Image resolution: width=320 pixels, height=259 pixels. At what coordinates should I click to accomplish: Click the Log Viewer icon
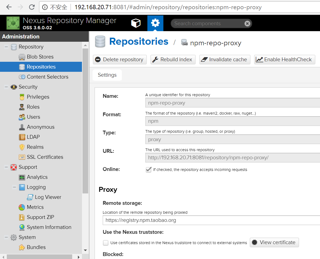[30, 197]
